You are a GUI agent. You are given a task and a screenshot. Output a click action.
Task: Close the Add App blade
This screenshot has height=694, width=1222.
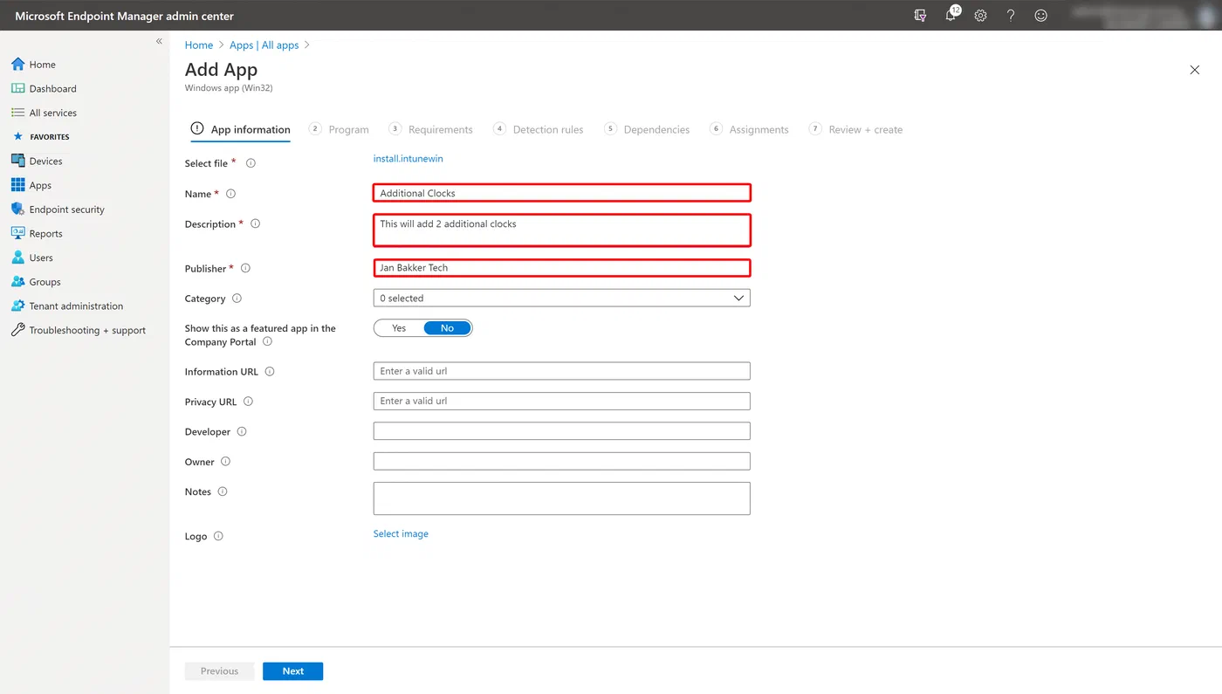click(1195, 70)
